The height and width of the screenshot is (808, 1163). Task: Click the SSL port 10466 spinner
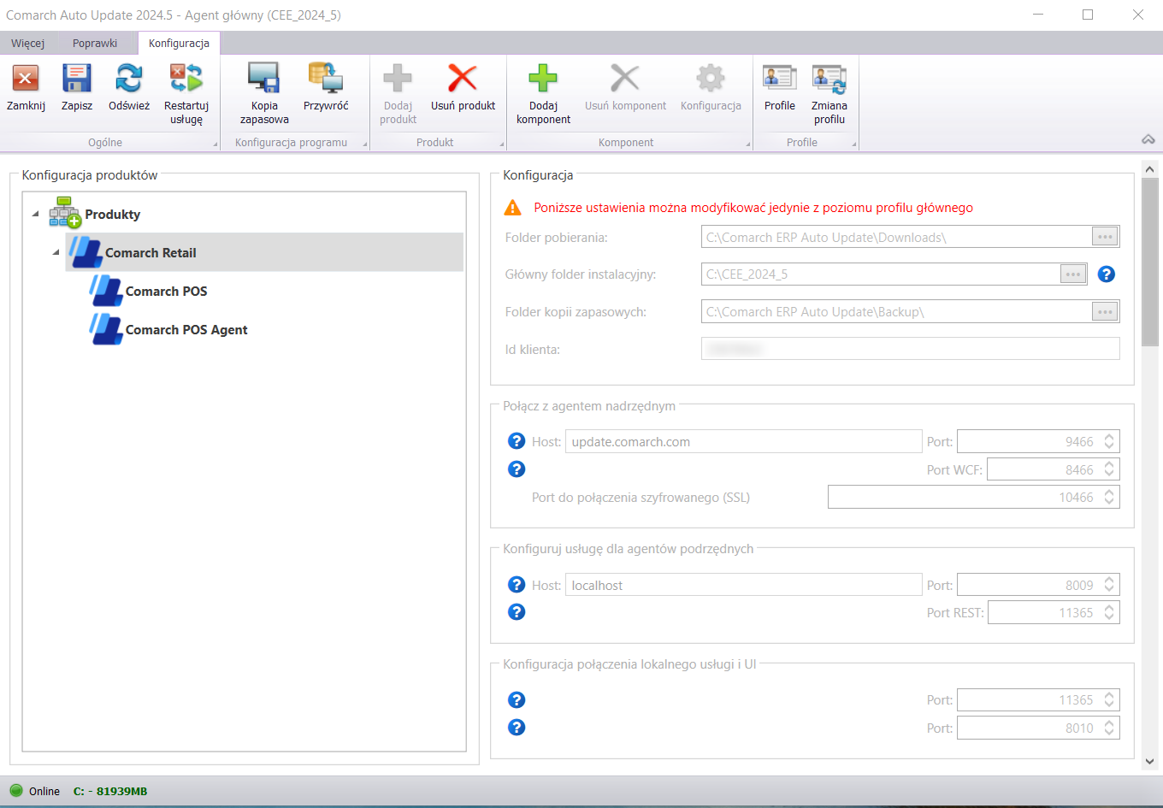pos(1109,497)
